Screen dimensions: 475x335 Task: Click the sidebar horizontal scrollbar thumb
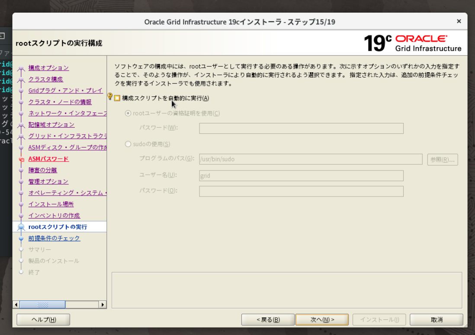pos(42,304)
